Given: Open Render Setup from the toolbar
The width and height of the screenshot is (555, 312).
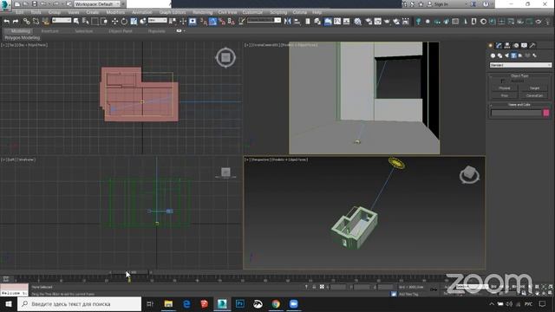Looking at the screenshot, I should pos(369,21).
